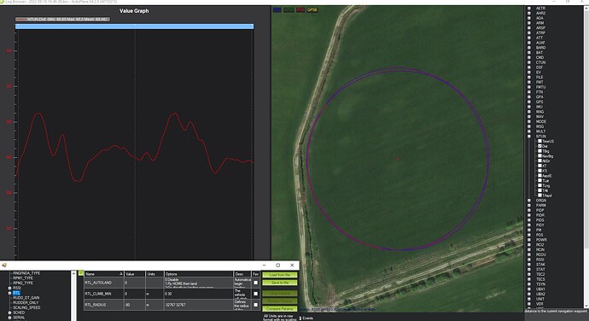Click the Name column sort arrow
Screen dimensions: 589x321
120,274
